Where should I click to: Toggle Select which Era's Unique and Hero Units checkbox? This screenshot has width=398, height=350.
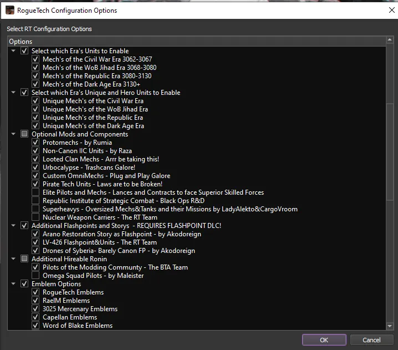point(24,93)
